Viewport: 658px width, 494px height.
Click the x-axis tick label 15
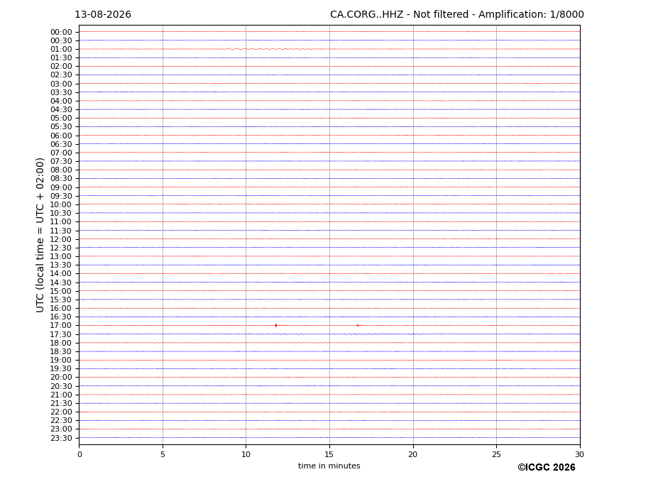click(x=329, y=454)
